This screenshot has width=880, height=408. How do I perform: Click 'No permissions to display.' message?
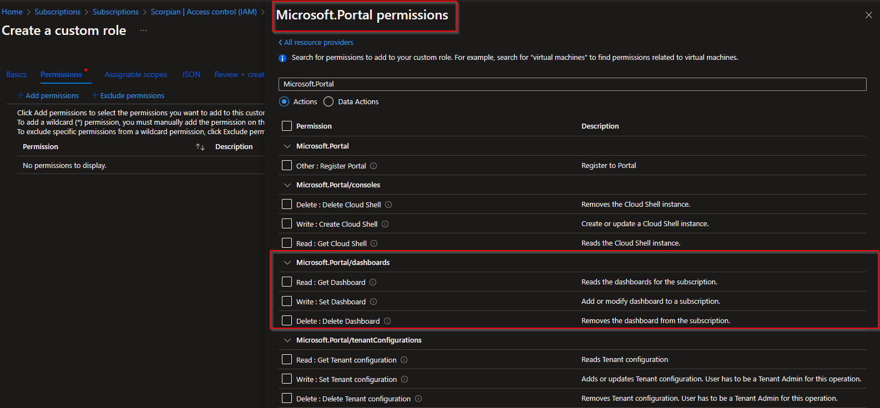(x=64, y=165)
